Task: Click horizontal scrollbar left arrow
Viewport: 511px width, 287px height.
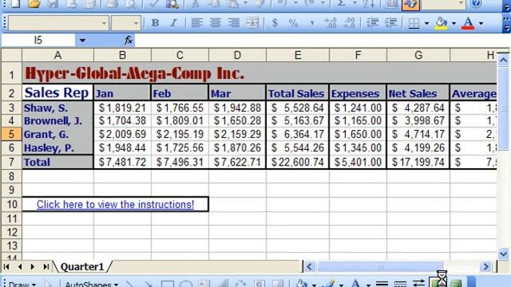Action: coord(309,267)
